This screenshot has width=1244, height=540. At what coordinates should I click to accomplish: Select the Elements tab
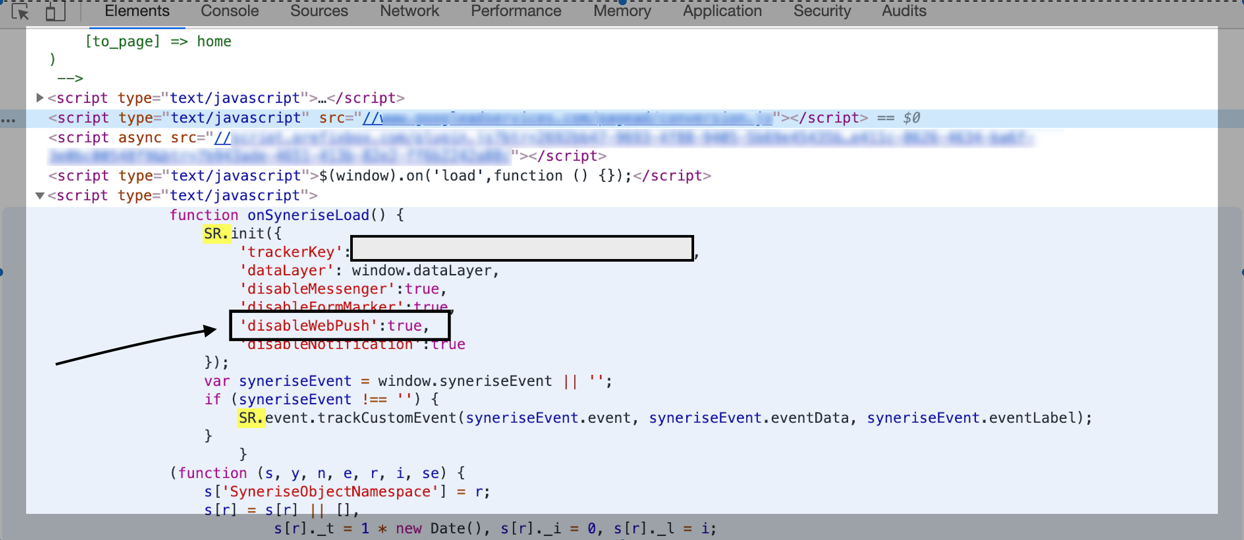click(137, 11)
